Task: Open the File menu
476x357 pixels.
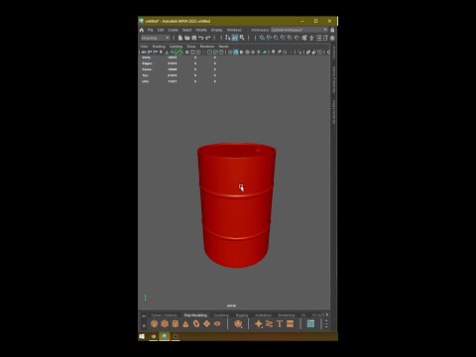Action: point(150,30)
